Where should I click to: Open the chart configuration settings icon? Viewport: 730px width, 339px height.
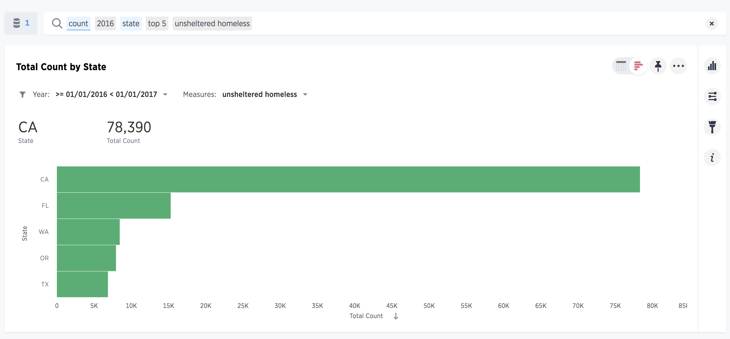click(712, 96)
